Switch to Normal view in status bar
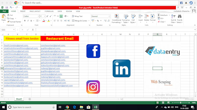Image resolution: width=197 pixels, height=110 pixels. point(157,103)
